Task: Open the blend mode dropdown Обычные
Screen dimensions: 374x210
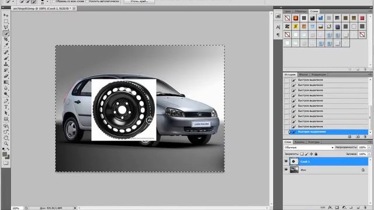Action: pyautogui.click(x=309, y=148)
